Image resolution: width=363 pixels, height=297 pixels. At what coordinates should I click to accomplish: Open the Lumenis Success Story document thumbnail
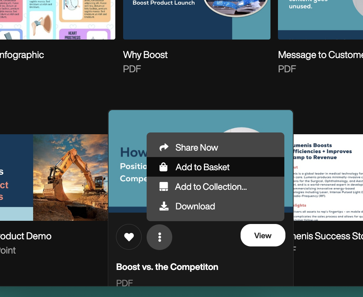327,177
